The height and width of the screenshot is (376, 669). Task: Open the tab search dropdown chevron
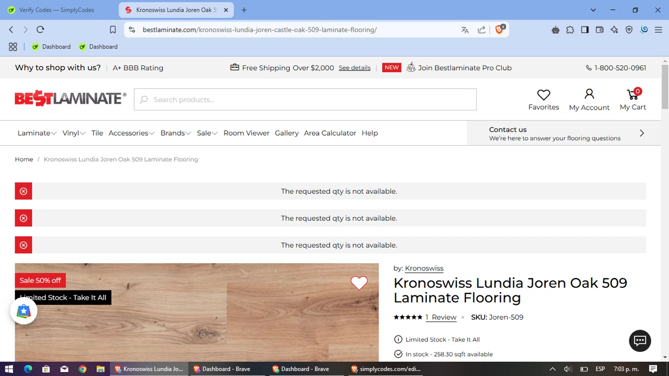(x=593, y=10)
